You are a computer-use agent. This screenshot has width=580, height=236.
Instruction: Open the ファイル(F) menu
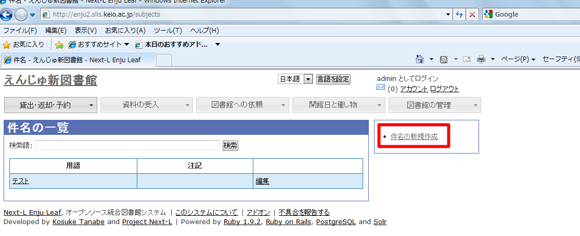coord(20,31)
